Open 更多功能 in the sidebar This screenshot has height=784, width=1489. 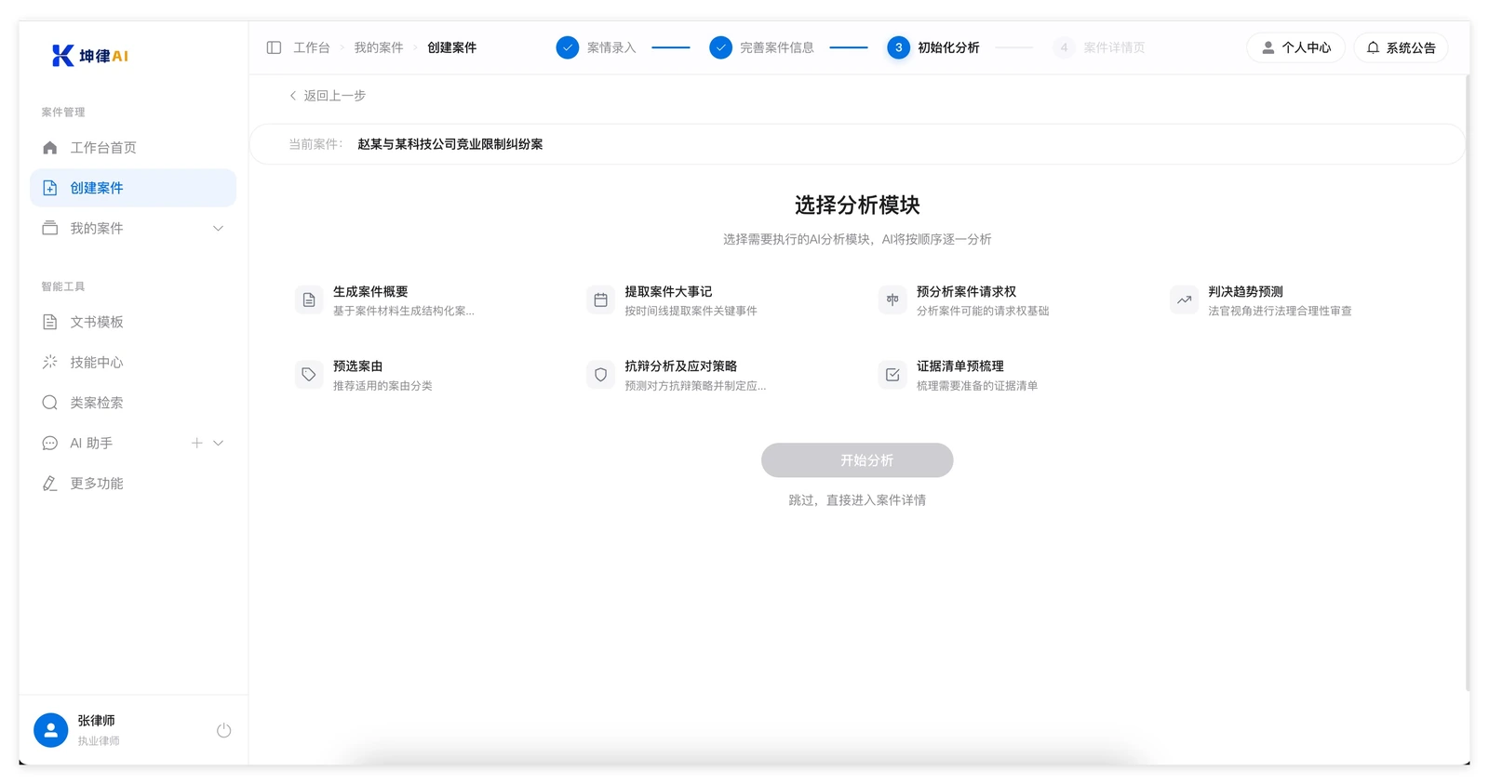click(x=133, y=484)
